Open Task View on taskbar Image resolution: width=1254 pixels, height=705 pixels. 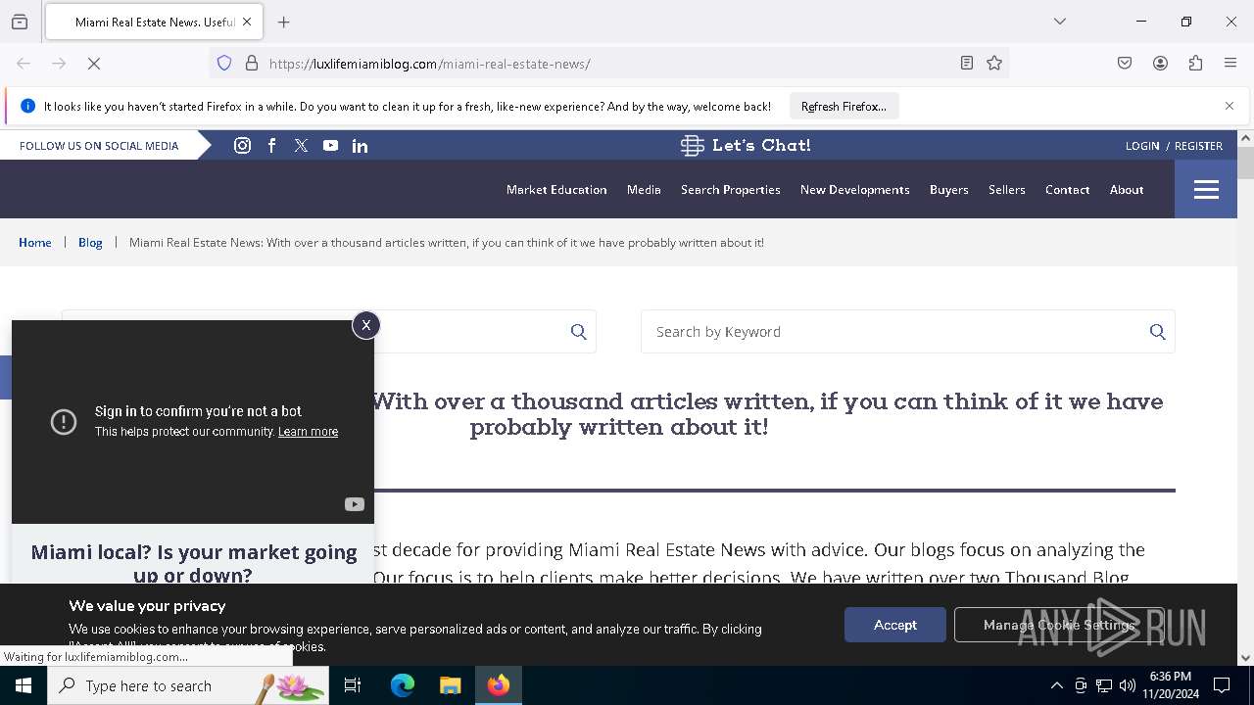[353, 685]
